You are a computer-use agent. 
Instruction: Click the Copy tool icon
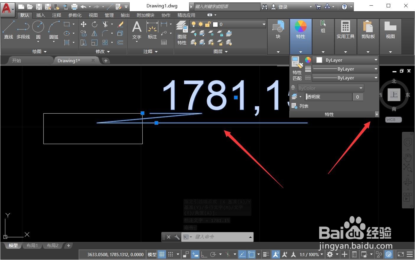[84, 33]
